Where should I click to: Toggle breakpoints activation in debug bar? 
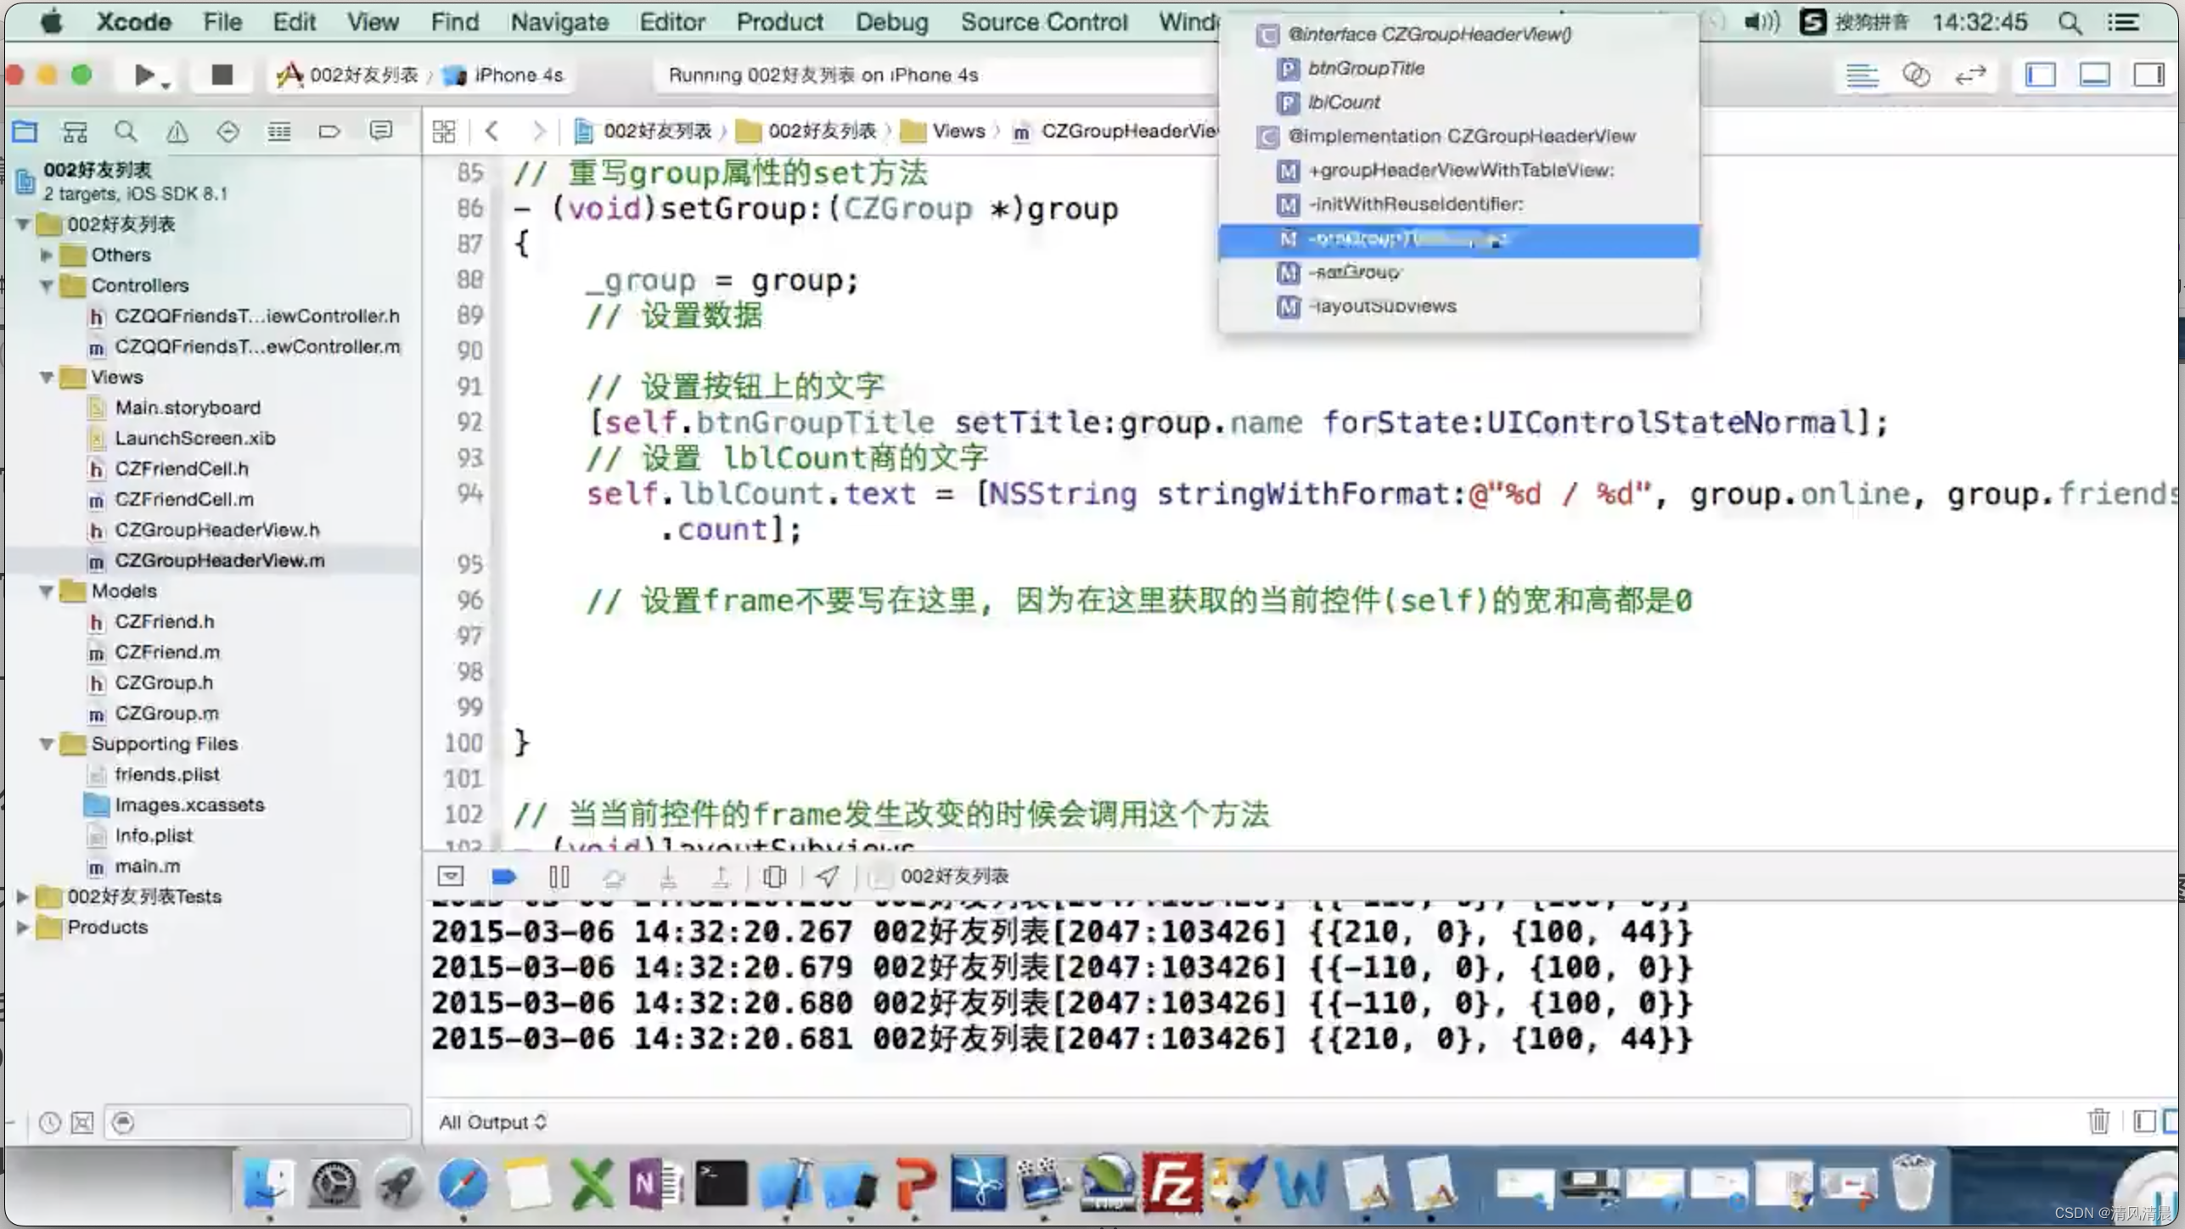tap(504, 876)
